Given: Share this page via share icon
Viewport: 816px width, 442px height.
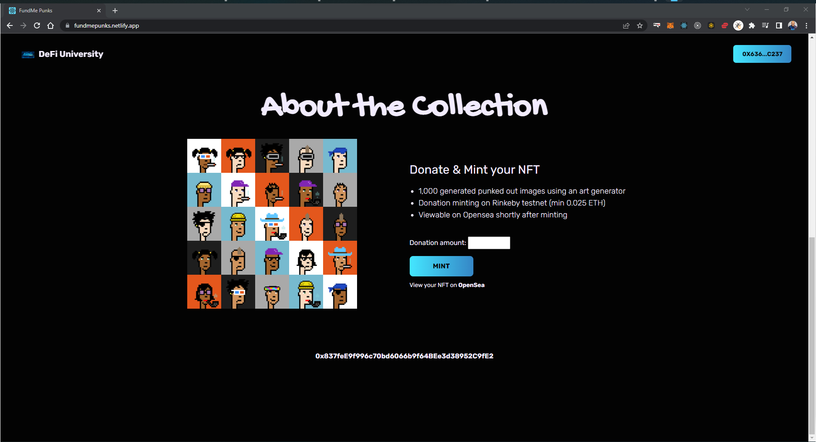Looking at the screenshot, I should pyautogui.click(x=626, y=25).
